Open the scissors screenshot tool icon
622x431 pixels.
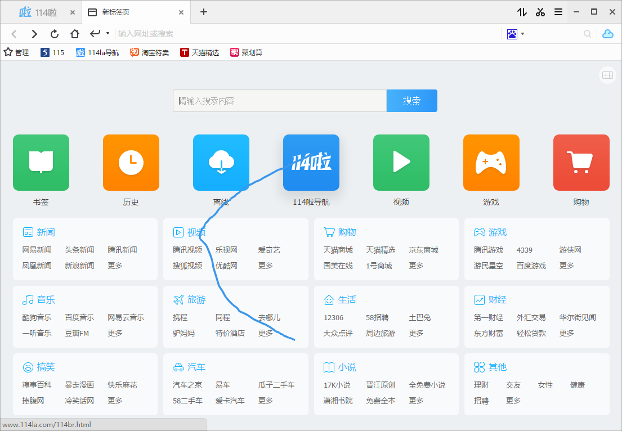540,12
